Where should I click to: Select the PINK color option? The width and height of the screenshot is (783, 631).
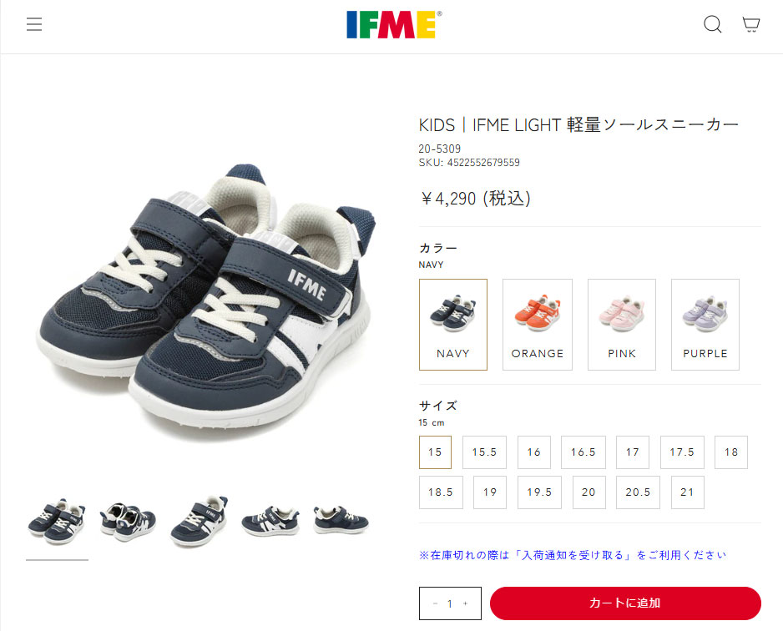tap(622, 325)
